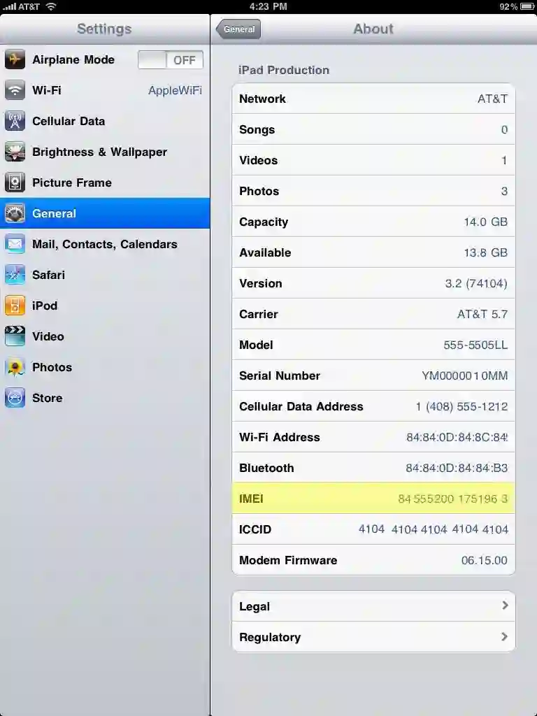Tap modem firmware 06.15.00 value
This screenshot has width=537, height=716.
[x=484, y=560]
